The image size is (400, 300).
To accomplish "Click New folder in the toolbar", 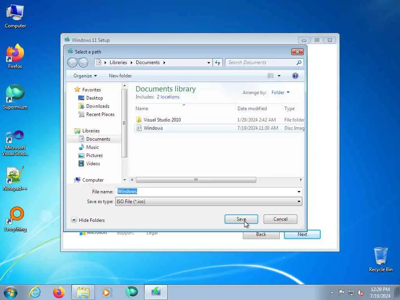I will coord(120,76).
